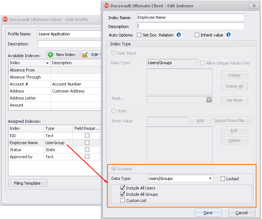Screen dimensions: 262x219
Task: Check the Custom List option
Action: [x=122, y=200]
